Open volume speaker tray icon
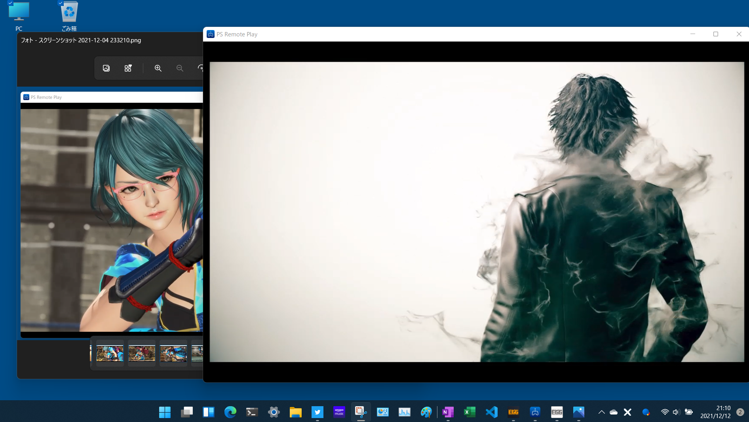Image resolution: width=749 pixels, height=422 pixels. [676, 412]
